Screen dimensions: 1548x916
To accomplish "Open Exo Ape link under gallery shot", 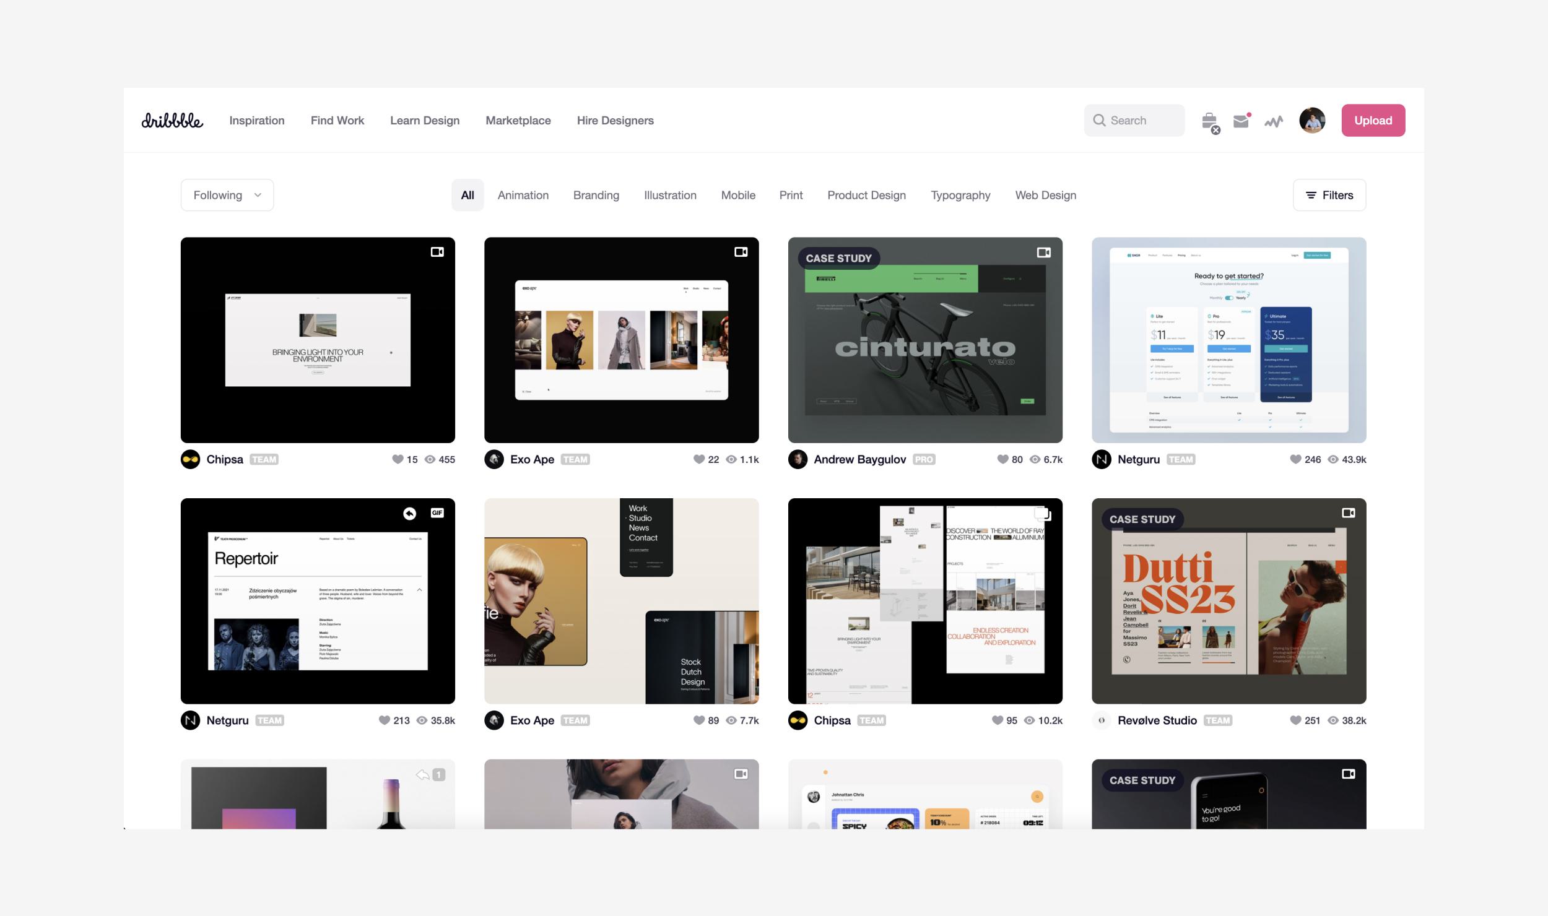I will click(533, 459).
